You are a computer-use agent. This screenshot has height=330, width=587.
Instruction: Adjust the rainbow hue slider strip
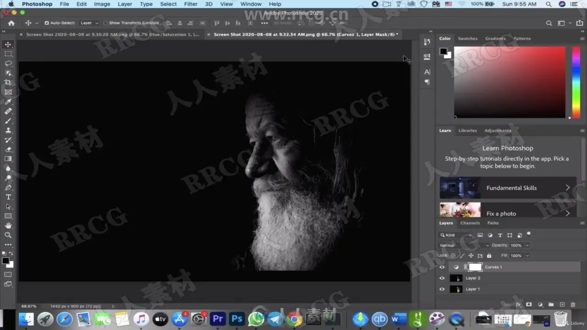click(x=576, y=82)
